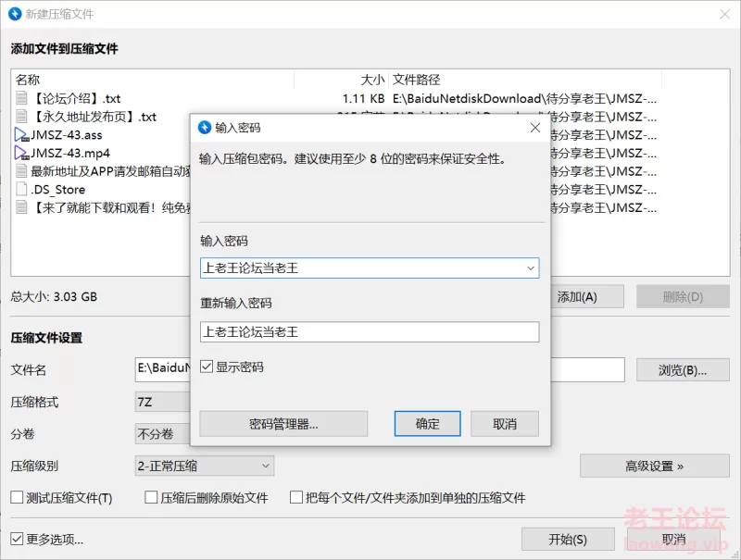The height and width of the screenshot is (560, 741).
Task: Open the 分卷 不分卷 dropdown
Action: (x=163, y=433)
